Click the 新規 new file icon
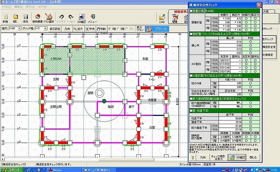The width and height of the screenshot is (280, 172). coord(6,18)
